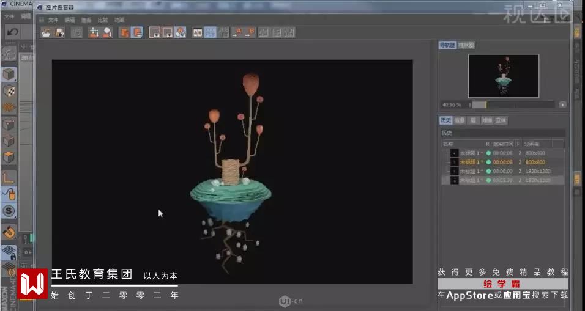The image size is (585, 311).
Task: Click green status dot of 00:00:00 row
Action: 488,171
